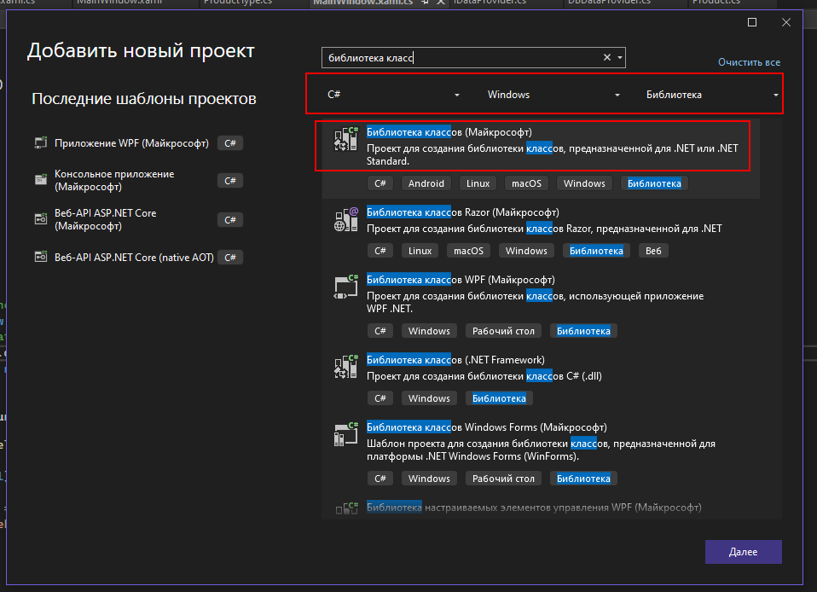Open the Windows platform filter dropdown

553,95
